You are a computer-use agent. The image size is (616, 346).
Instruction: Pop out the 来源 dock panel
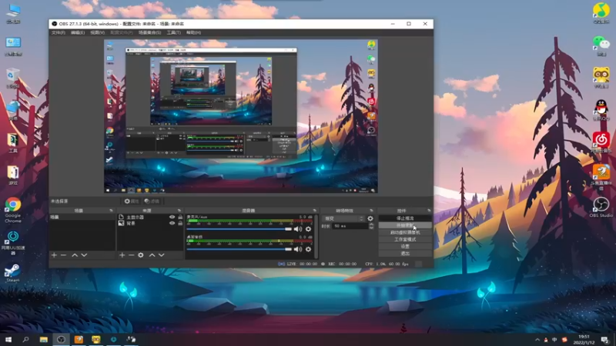tap(179, 211)
